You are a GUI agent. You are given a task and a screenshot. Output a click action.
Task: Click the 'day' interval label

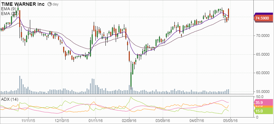[x=55, y=4]
